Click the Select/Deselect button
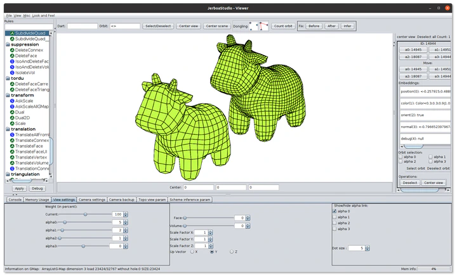 pyautogui.click(x=158, y=26)
